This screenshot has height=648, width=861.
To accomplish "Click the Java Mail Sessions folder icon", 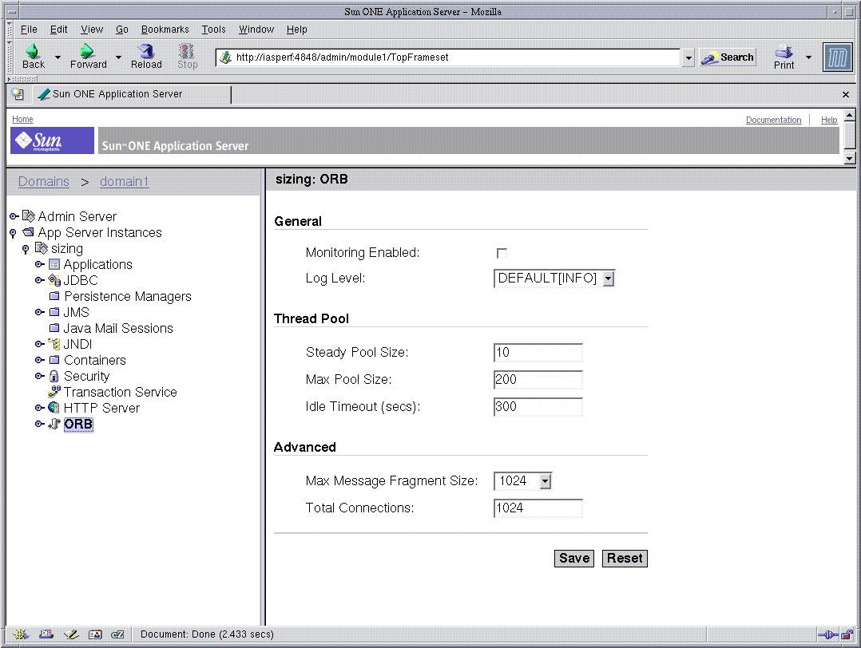I will coord(54,328).
